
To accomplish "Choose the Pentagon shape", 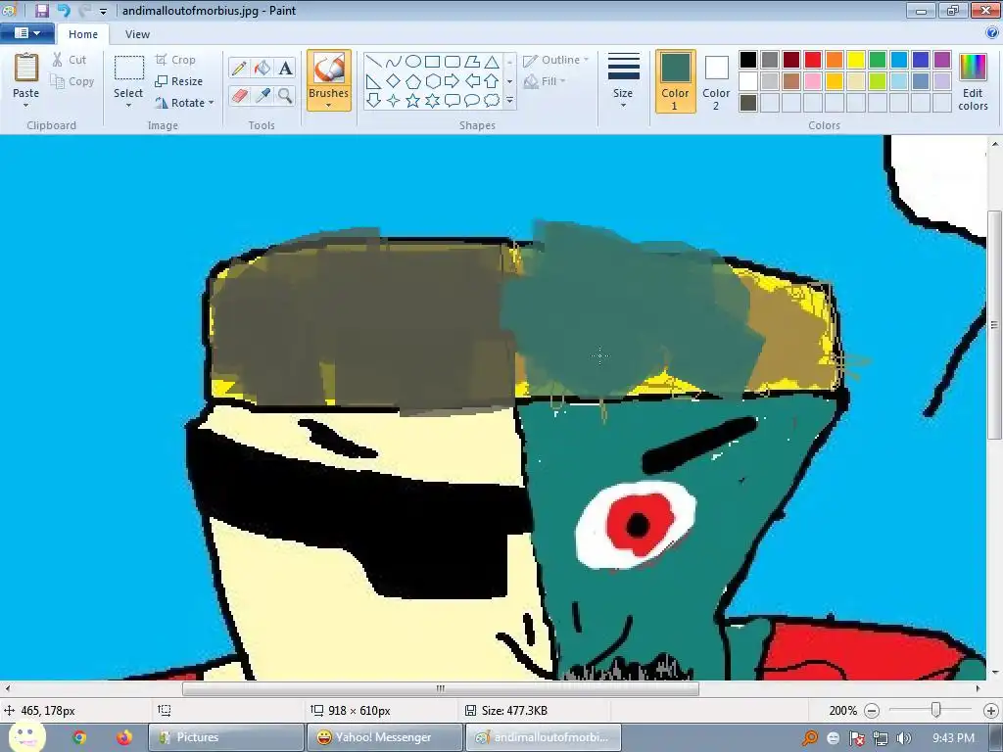I will click(x=413, y=81).
